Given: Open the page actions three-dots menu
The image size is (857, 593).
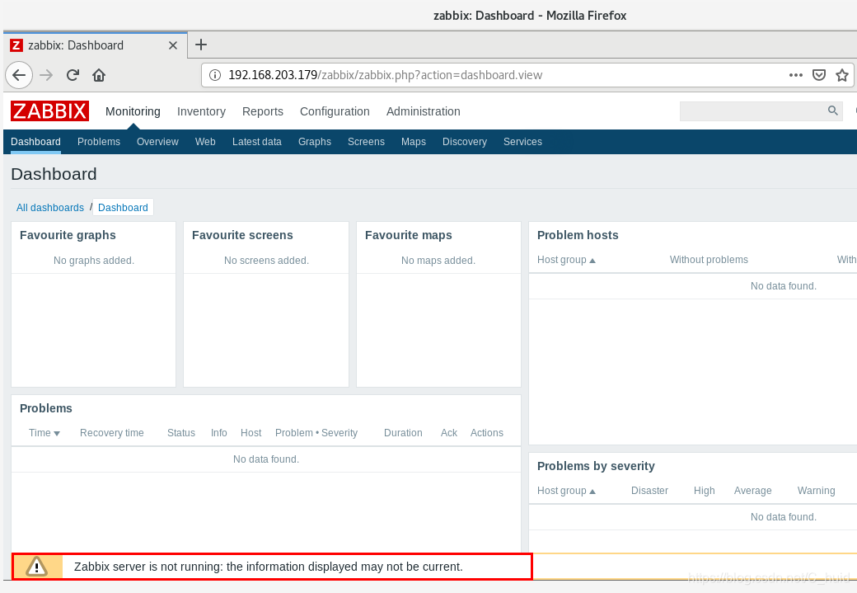Looking at the screenshot, I should 796,75.
